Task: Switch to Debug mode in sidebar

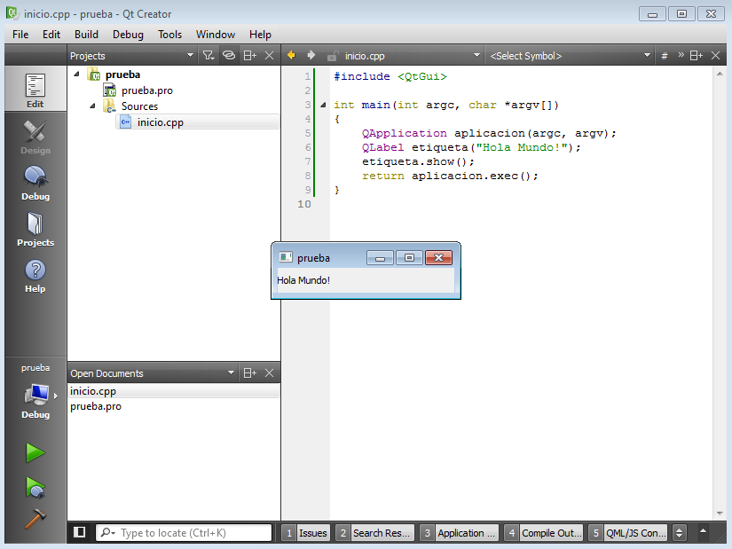Action: pyautogui.click(x=35, y=183)
